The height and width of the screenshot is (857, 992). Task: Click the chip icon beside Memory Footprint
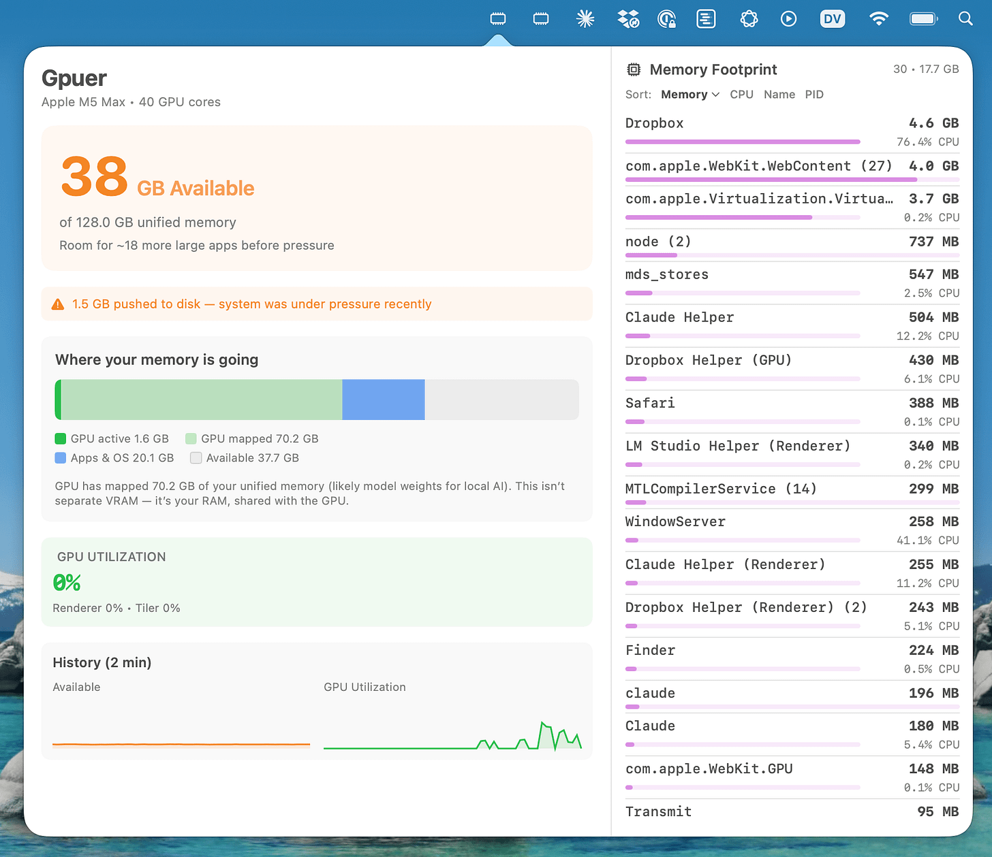click(x=634, y=69)
